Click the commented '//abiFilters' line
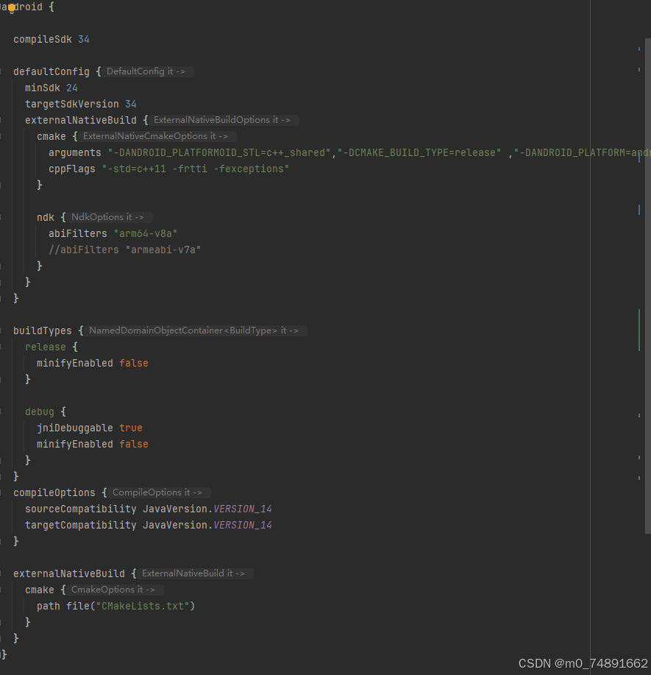The width and height of the screenshot is (651, 675). tap(124, 250)
